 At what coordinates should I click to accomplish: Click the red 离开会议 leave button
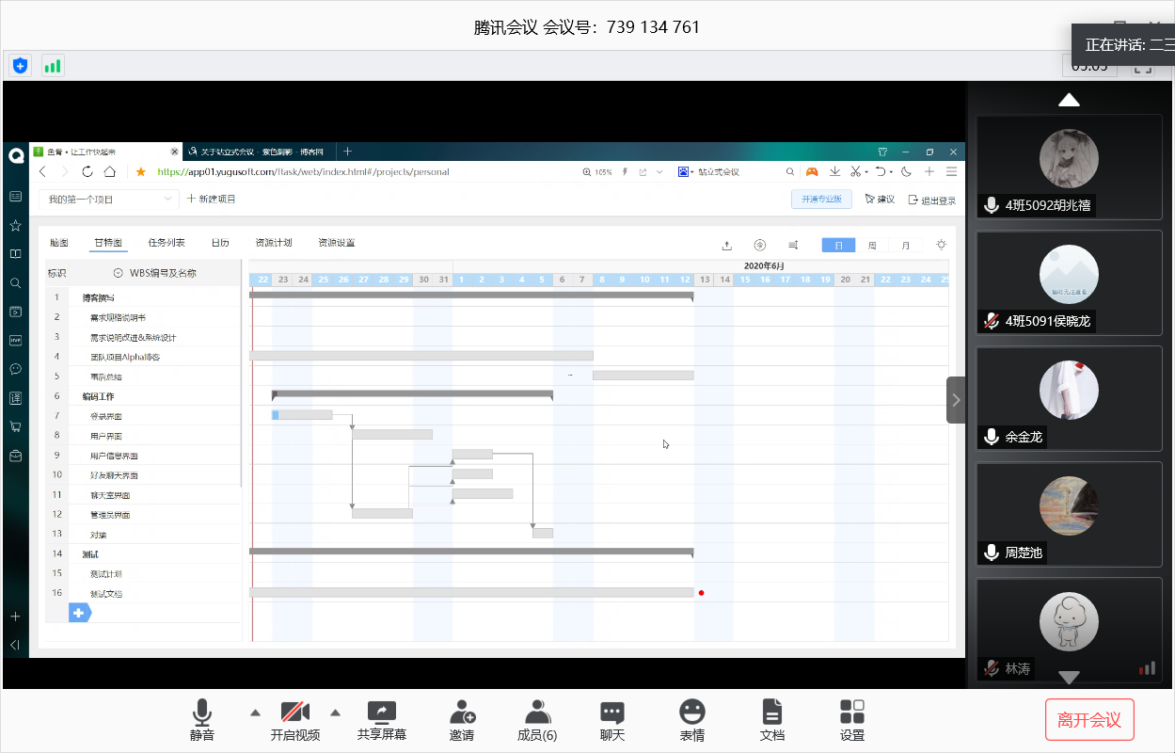pyautogui.click(x=1089, y=720)
